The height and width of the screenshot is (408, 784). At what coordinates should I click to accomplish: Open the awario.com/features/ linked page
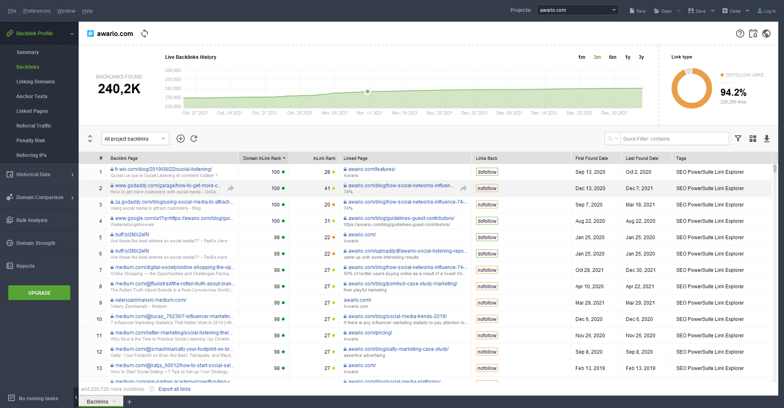372,169
